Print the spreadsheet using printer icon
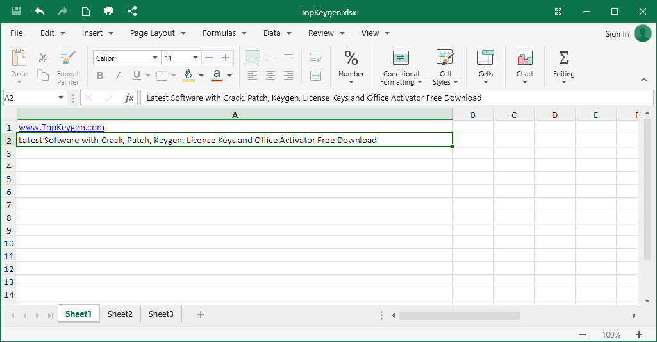 pos(108,12)
